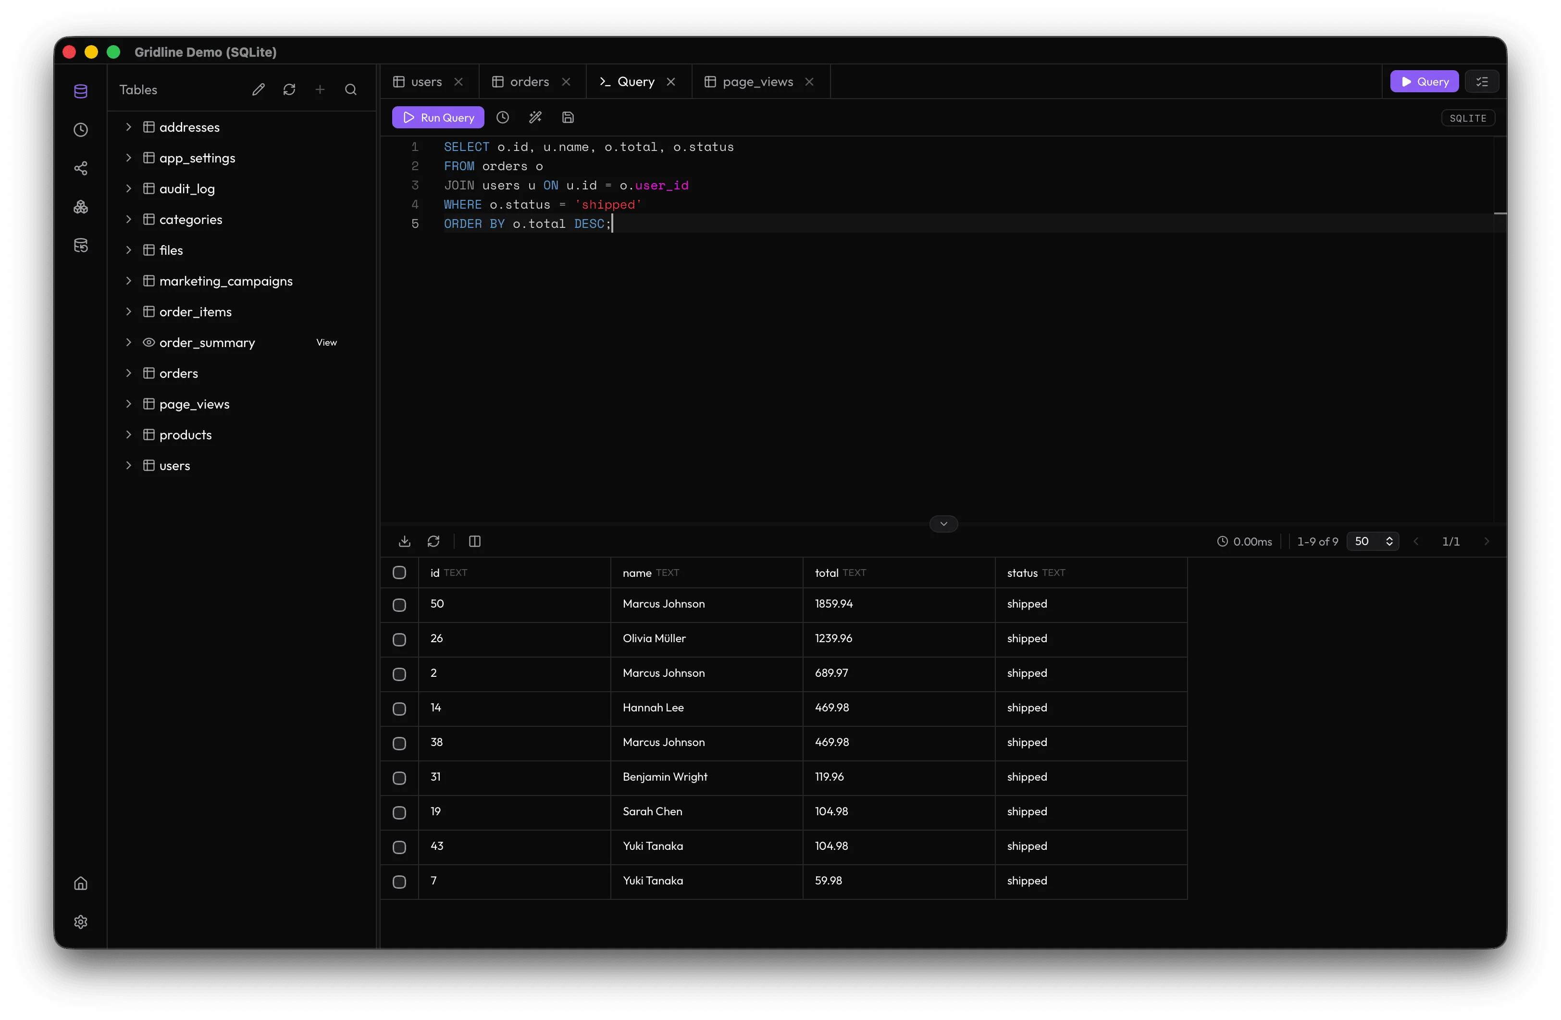Select checkbox for order id 2
1561x1020 pixels.
[x=399, y=674]
